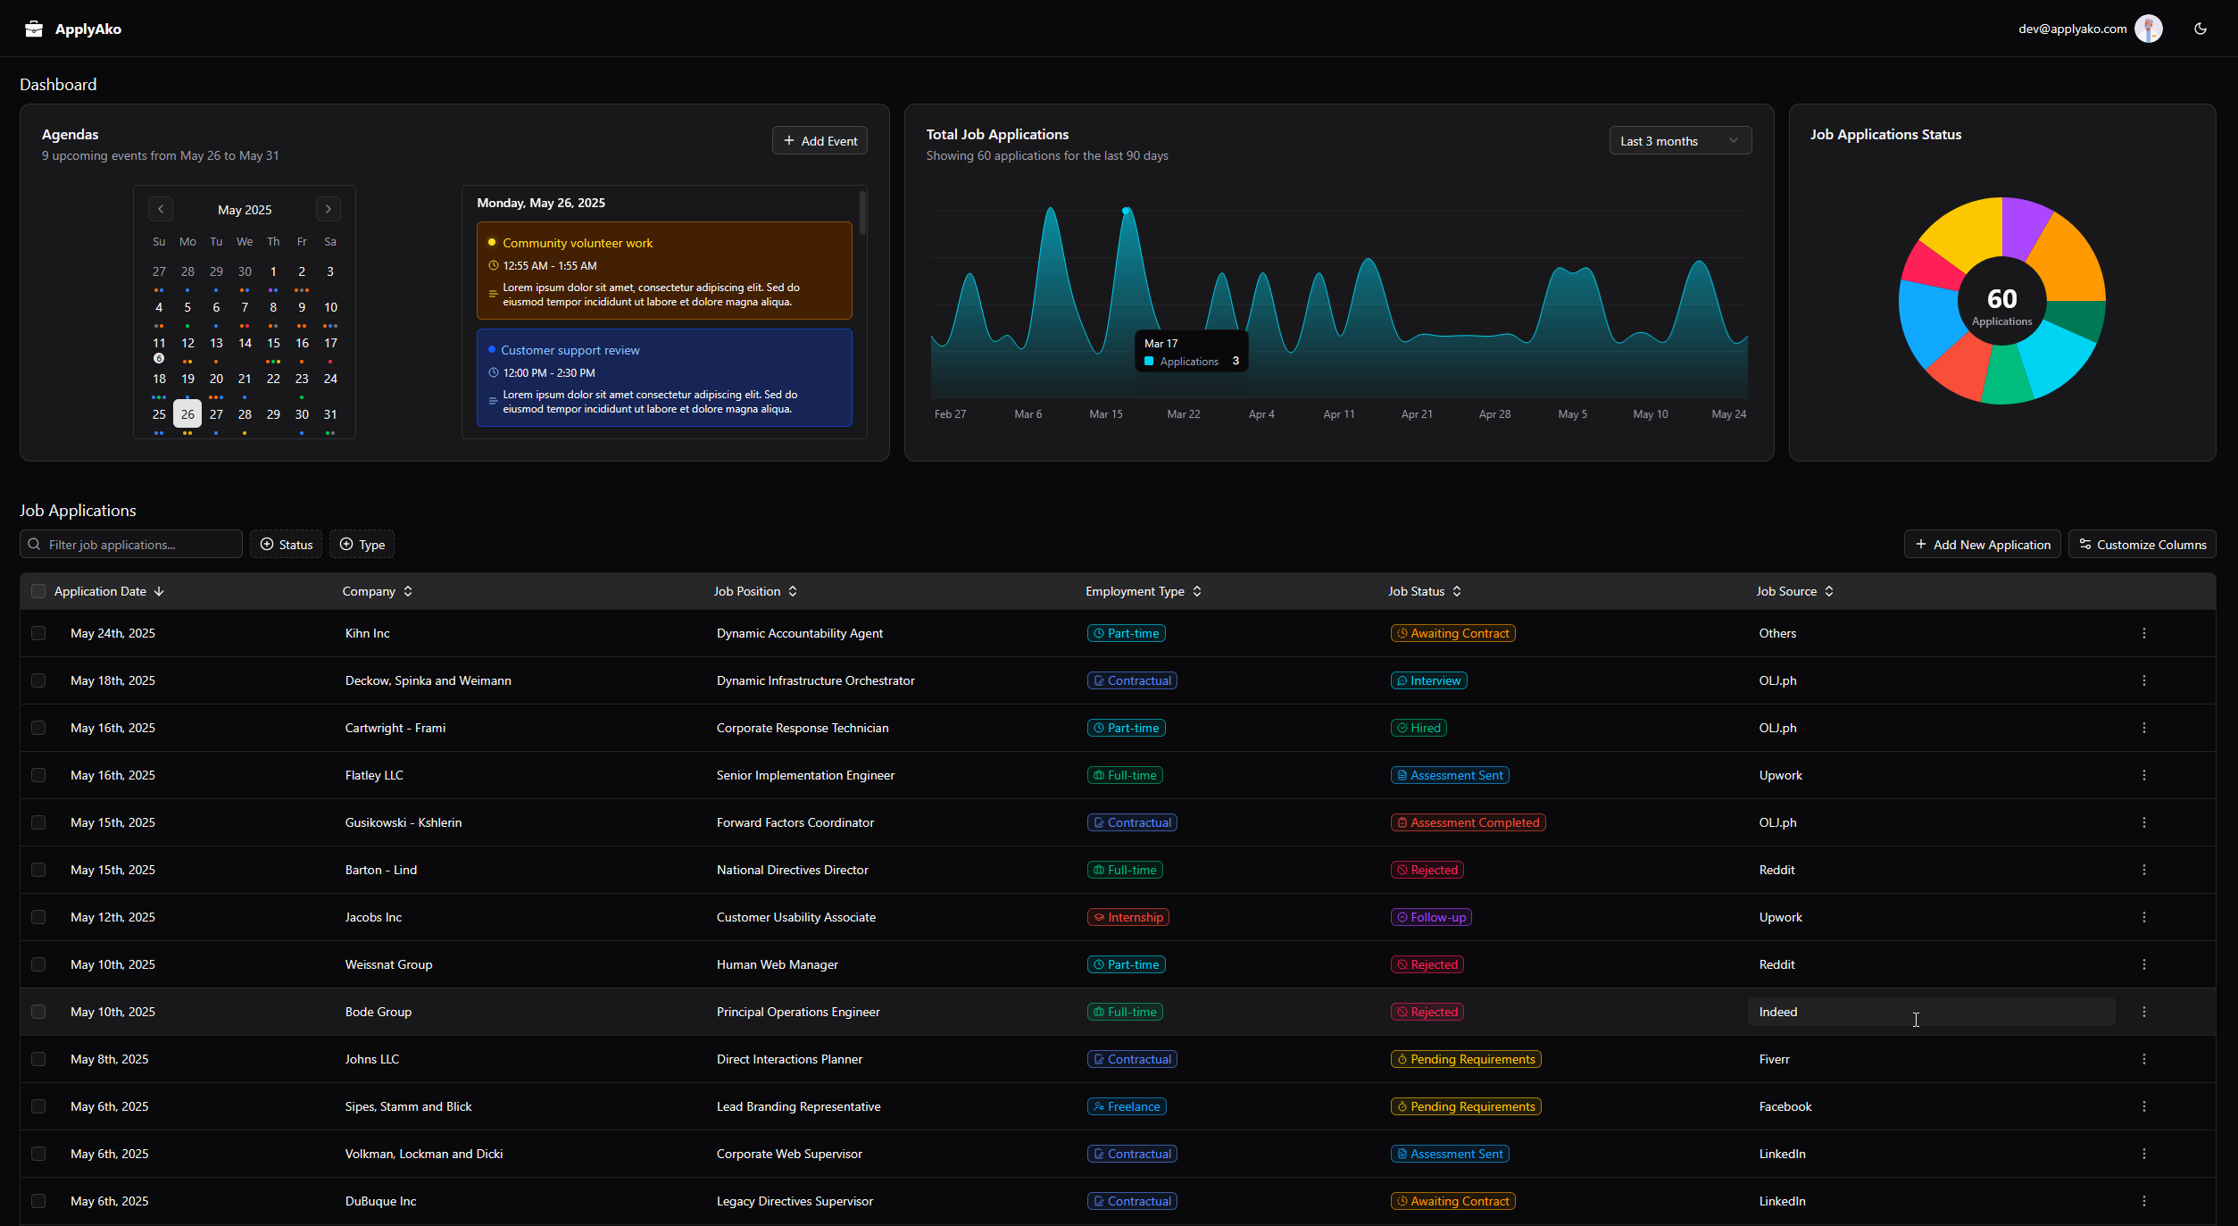
Task: Check the row checkbox for Flatley LLC
Action: (x=38, y=775)
